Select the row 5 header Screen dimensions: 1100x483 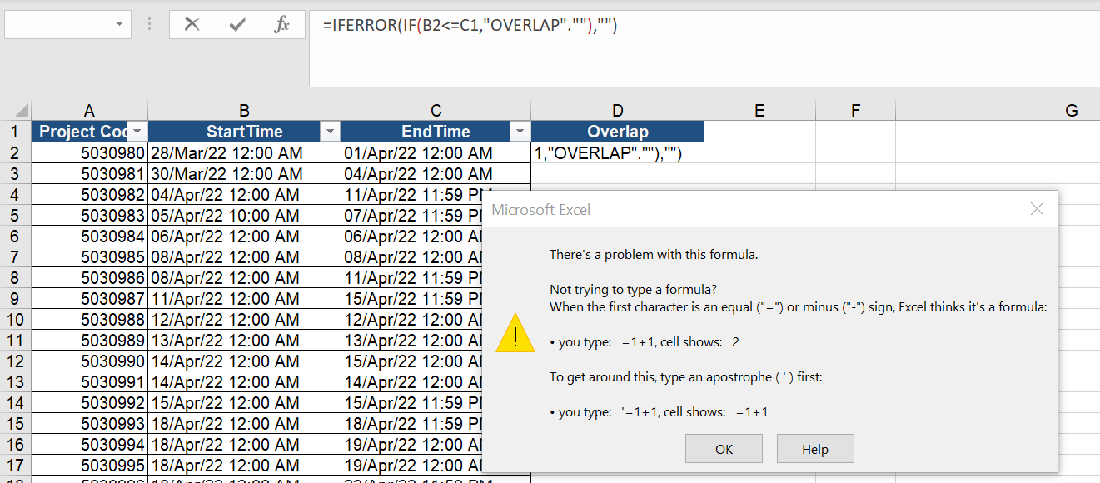point(15,215)
